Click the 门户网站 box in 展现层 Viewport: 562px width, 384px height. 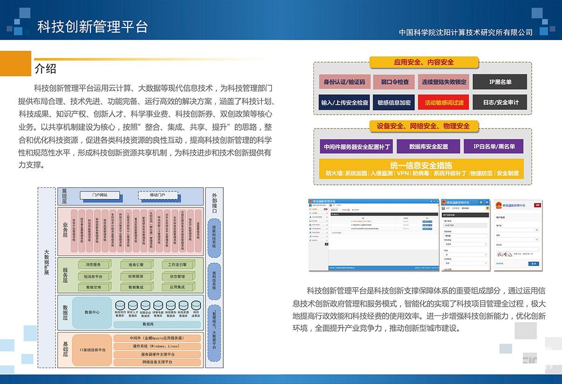tap(100, 195)
